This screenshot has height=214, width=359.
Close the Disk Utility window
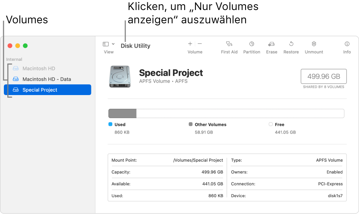point(10,46)
